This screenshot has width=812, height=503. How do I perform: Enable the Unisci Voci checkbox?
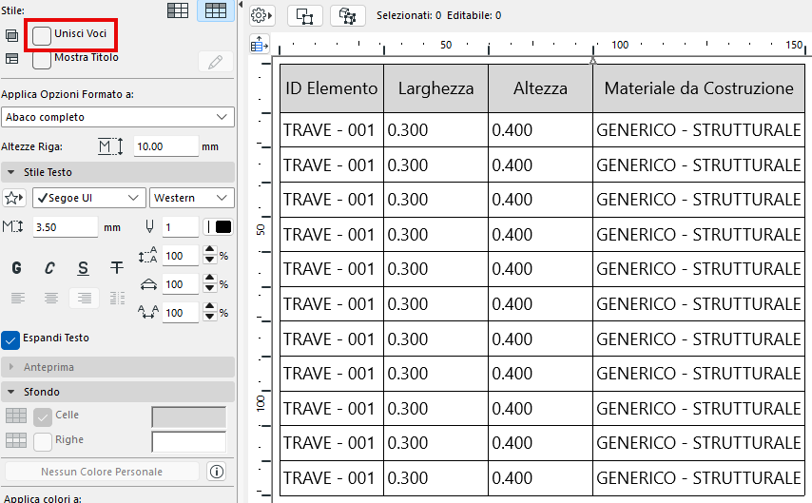(x=42, y=36)
